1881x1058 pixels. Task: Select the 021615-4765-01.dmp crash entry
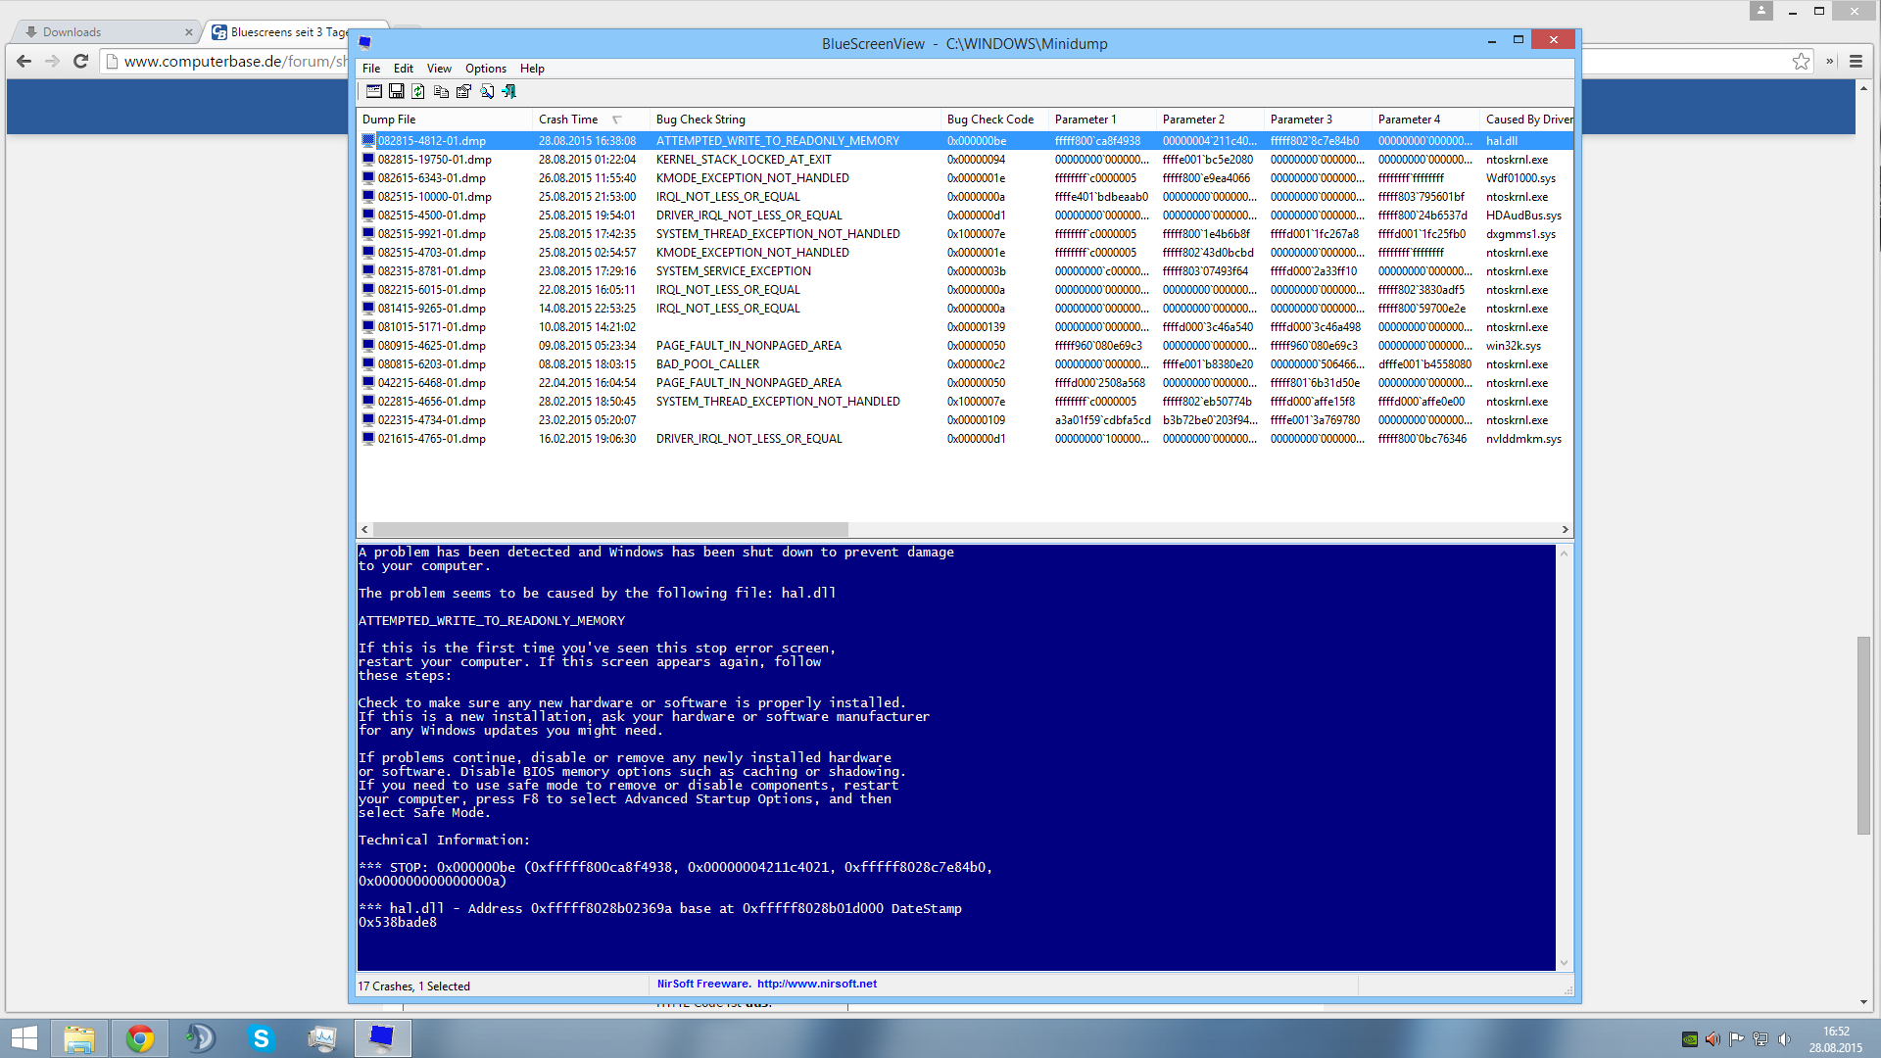pos(431,439)
